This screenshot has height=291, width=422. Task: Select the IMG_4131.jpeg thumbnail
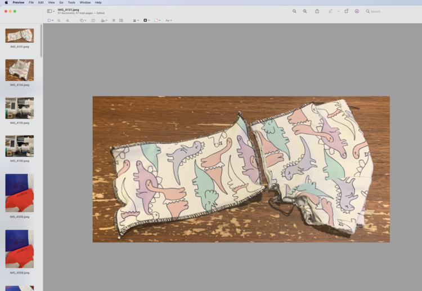tap(20, 36)
